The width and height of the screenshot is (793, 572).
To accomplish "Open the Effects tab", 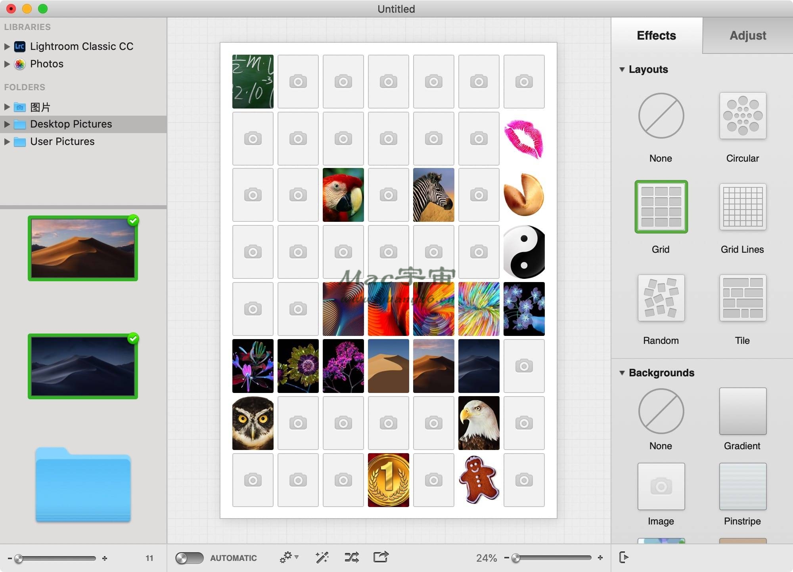I will [656, 35].
